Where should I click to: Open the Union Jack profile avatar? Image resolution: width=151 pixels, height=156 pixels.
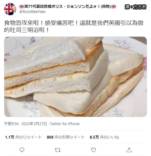click(10, 9)
